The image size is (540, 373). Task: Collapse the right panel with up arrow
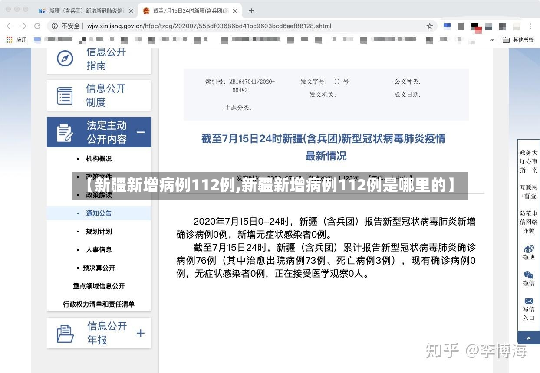[x=529, y=338]
